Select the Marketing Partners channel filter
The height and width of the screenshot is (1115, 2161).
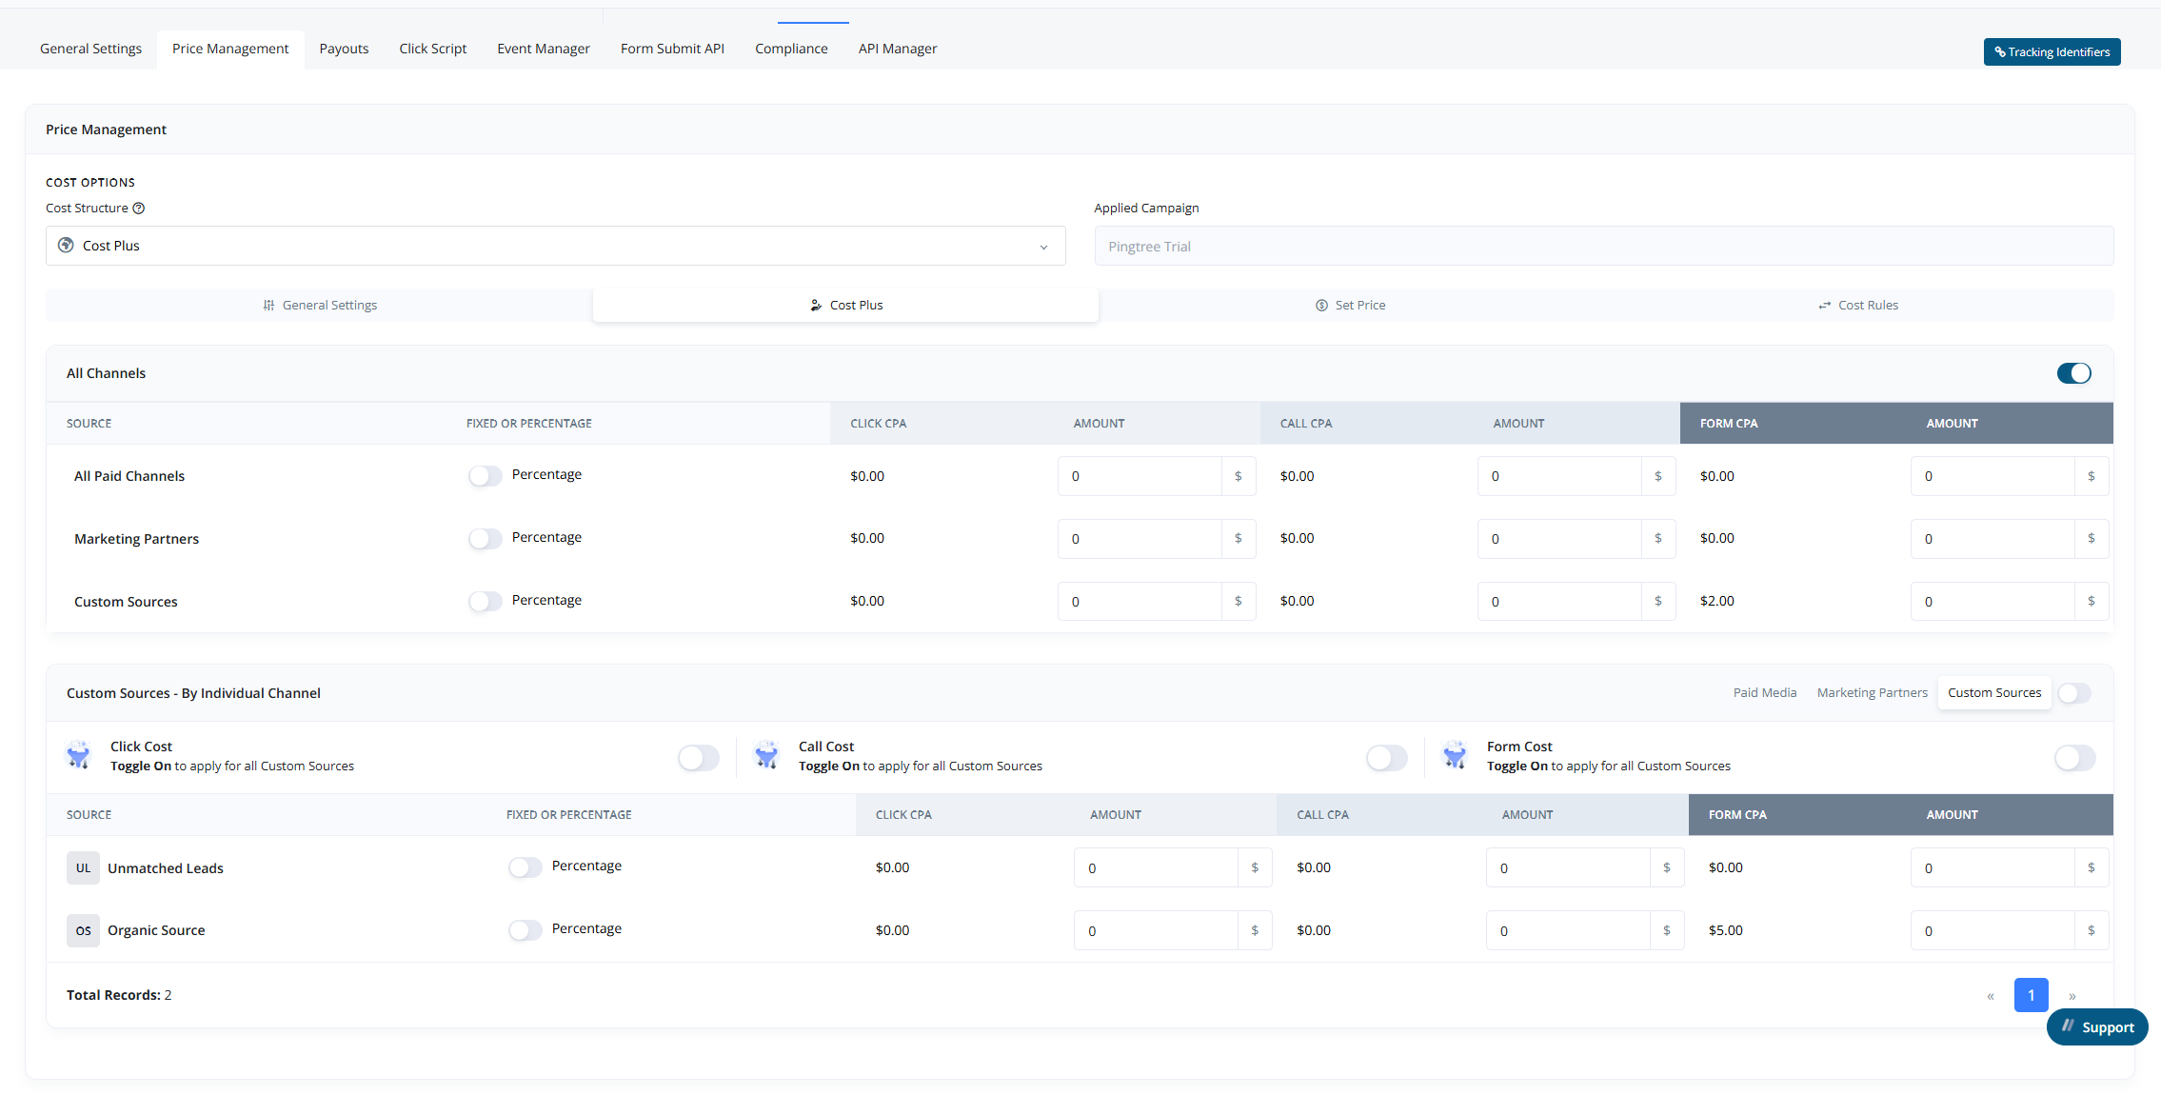[1872, 693]
